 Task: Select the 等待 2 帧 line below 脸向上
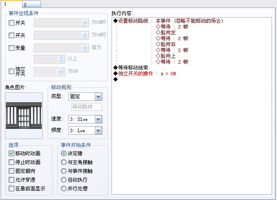pyautogui.click(x=172, y=62)
